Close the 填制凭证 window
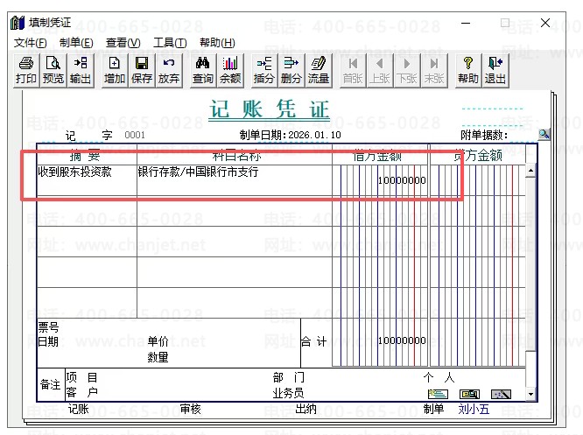 [x=545, y=23]
